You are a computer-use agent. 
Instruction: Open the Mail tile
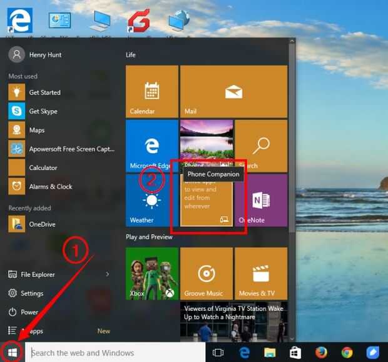pos(234,91)
